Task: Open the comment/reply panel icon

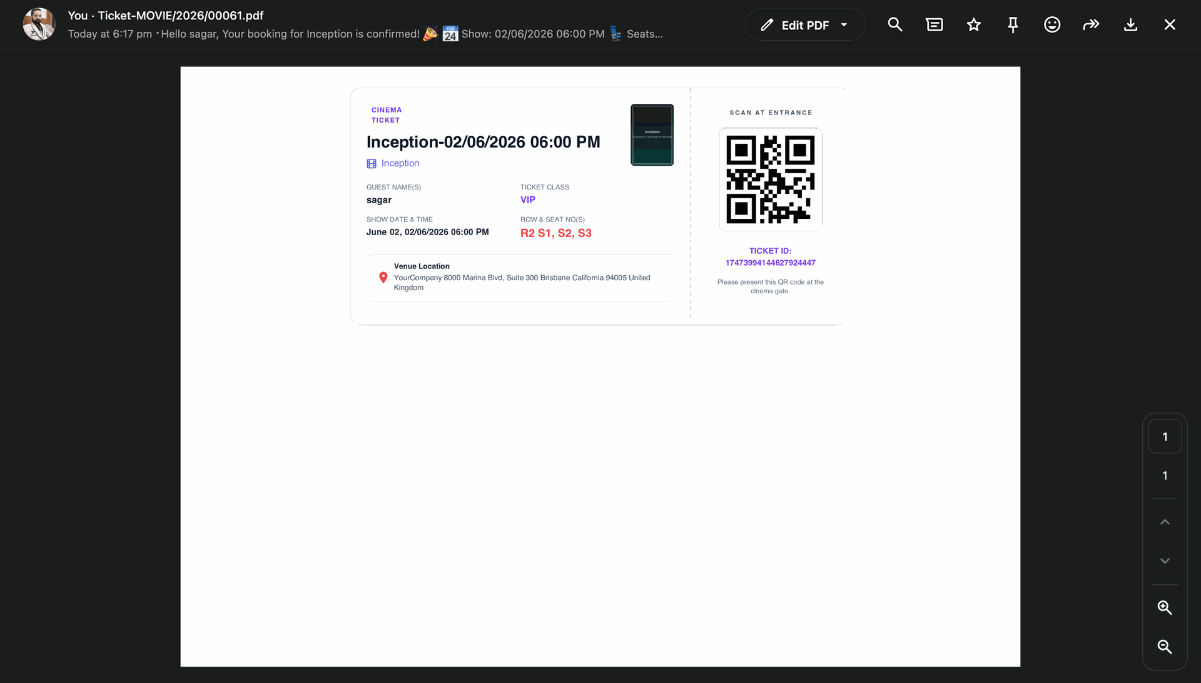Action: (935, 25)
